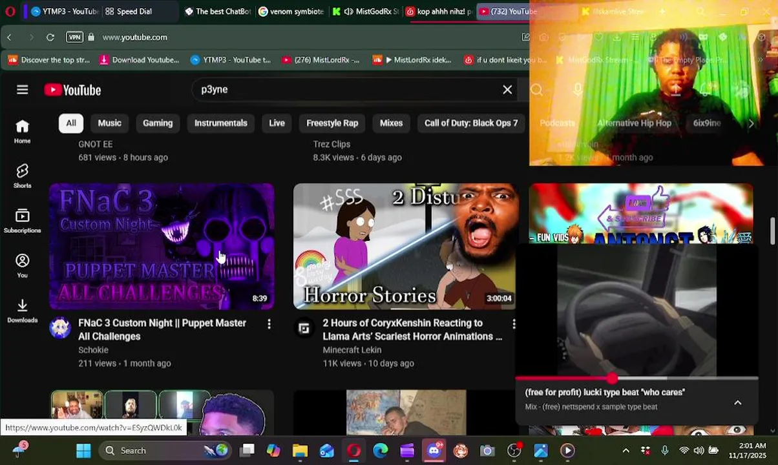The width and height of the screenshot is (778, 465).
Task: Click the YouTube logo
Action: pyautogui.click(x=72, y=90)
